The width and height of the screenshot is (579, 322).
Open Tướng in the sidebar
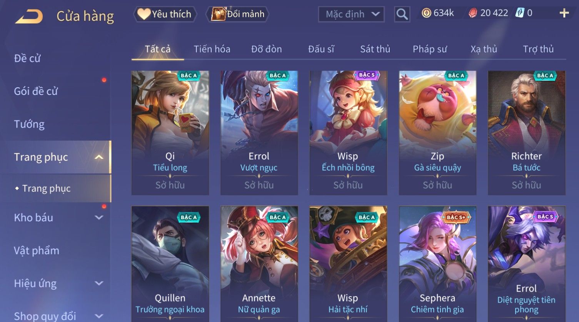pyautogui.click(x=29, y=124)
